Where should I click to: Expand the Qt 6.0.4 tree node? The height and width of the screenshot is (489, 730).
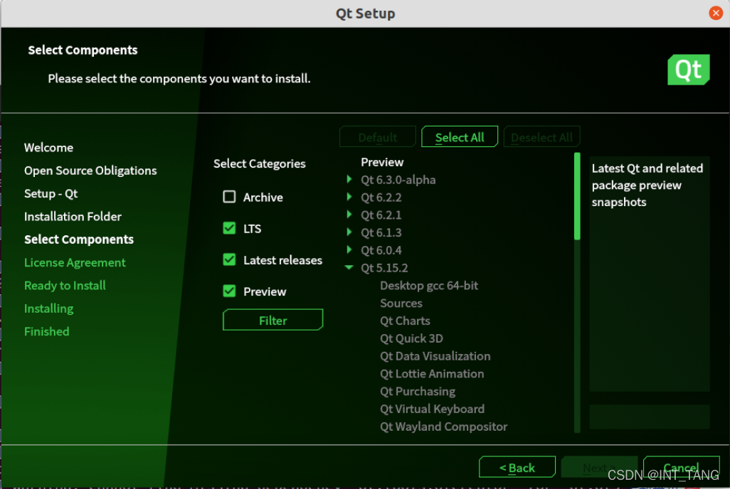click(x=349, y=250)
